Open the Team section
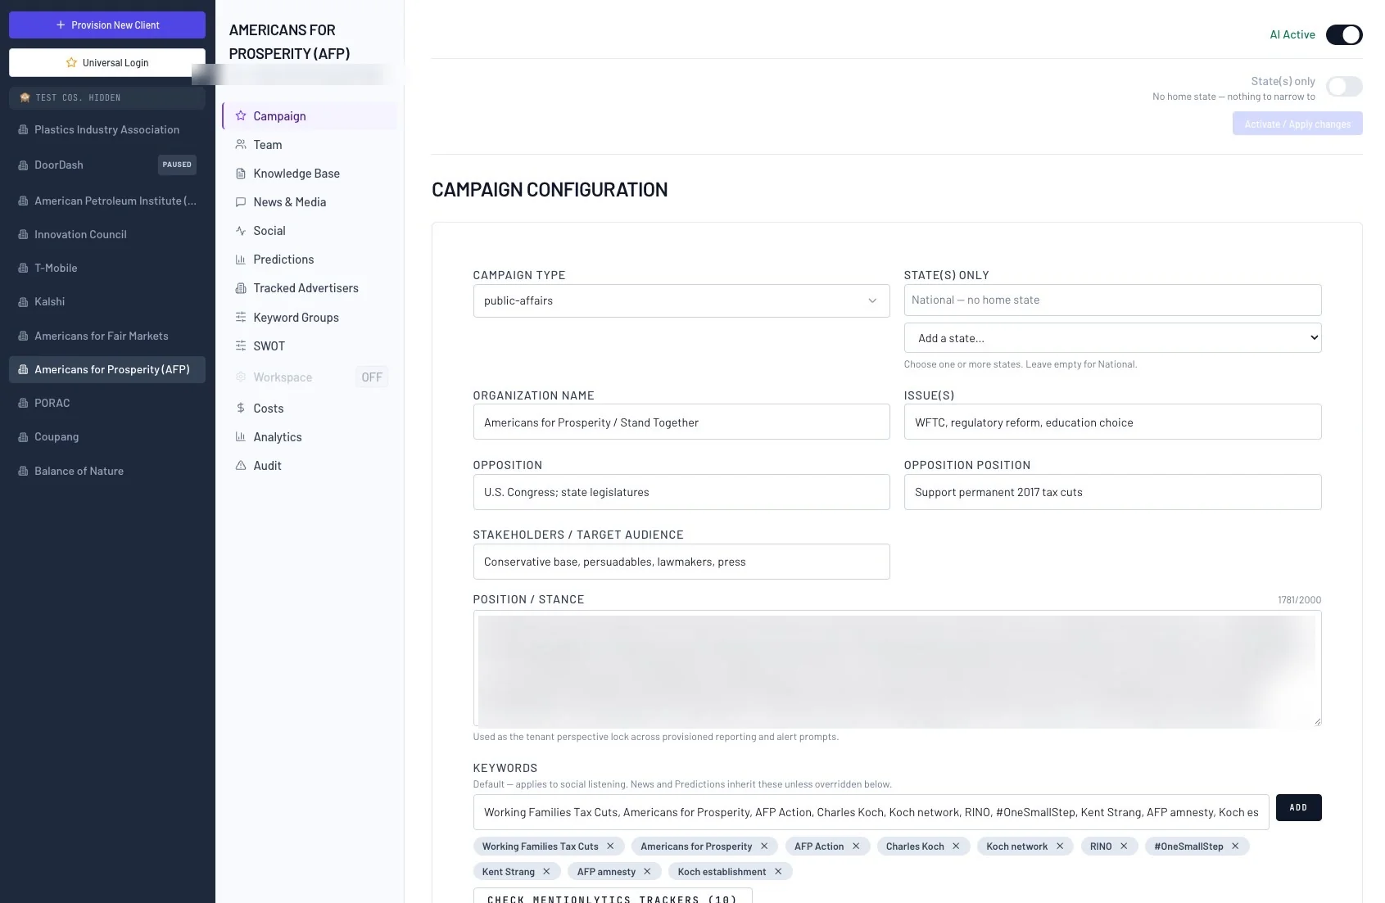This screenshot has height=903, width=1385. pyautogui.click(x=310, y=145)
